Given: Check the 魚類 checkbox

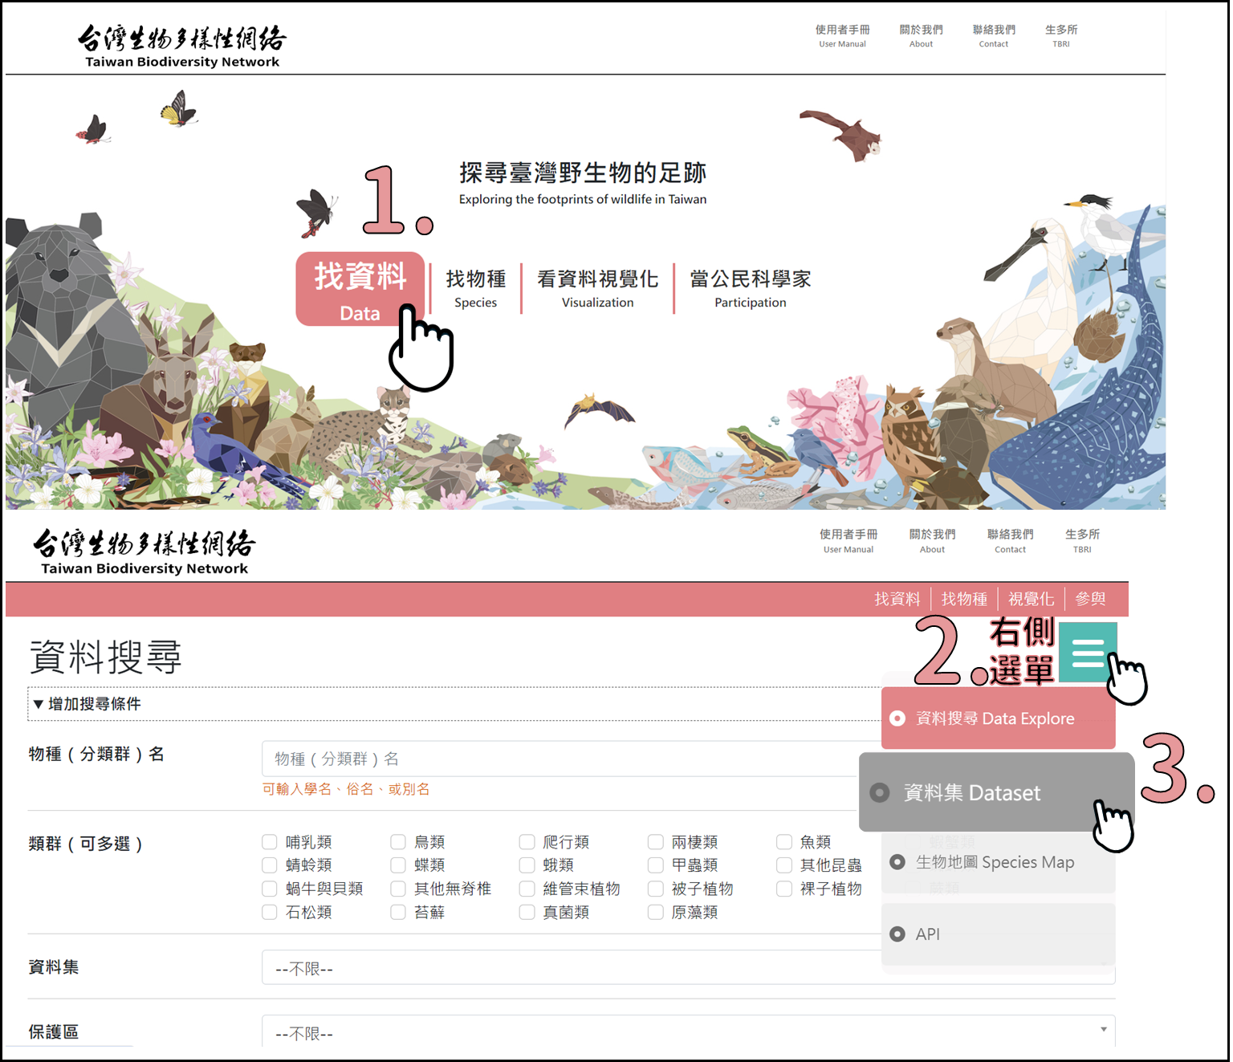Looking at the screenshot, I should click(x=784, y=842).
